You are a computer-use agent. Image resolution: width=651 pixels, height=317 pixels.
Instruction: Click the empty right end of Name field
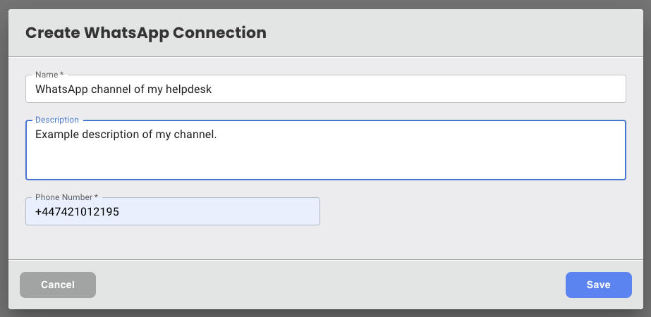click(x=494, y=89)
